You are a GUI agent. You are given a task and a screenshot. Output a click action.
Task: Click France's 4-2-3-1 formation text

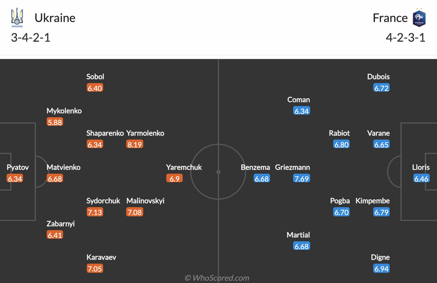click(x=405, y=38)
